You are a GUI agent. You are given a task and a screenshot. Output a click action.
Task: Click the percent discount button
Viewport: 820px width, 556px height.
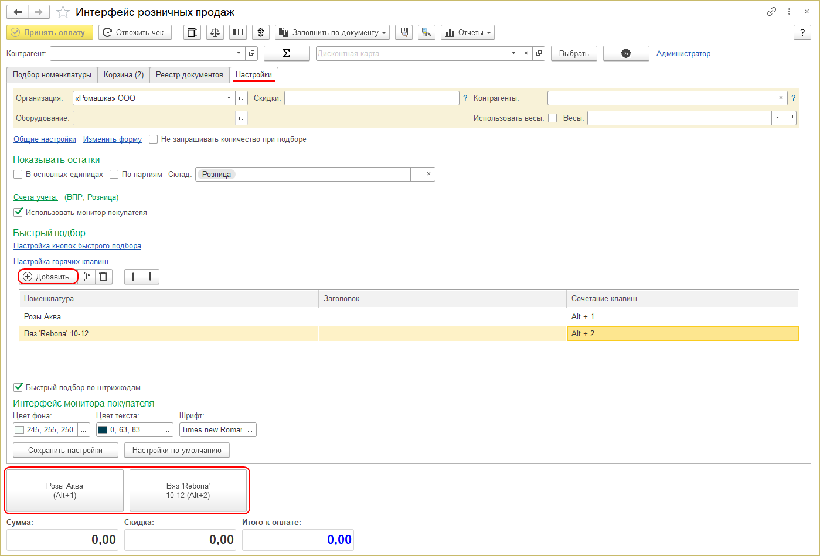626,53
